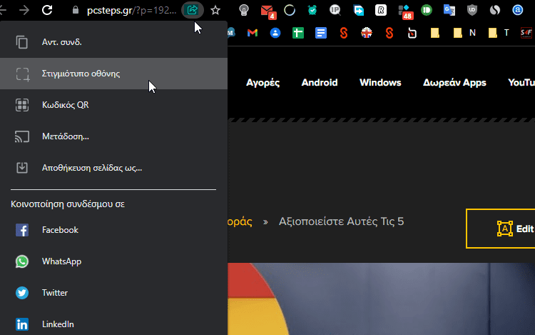The image size is (535, 335).
Task: Open the UK flag bookmark
Action: 367,33
